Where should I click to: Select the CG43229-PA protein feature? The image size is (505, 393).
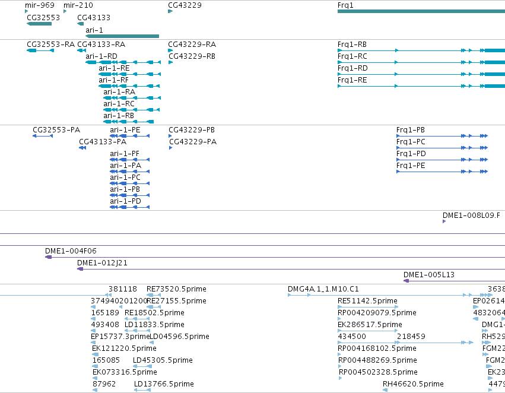tap(171, 148)
